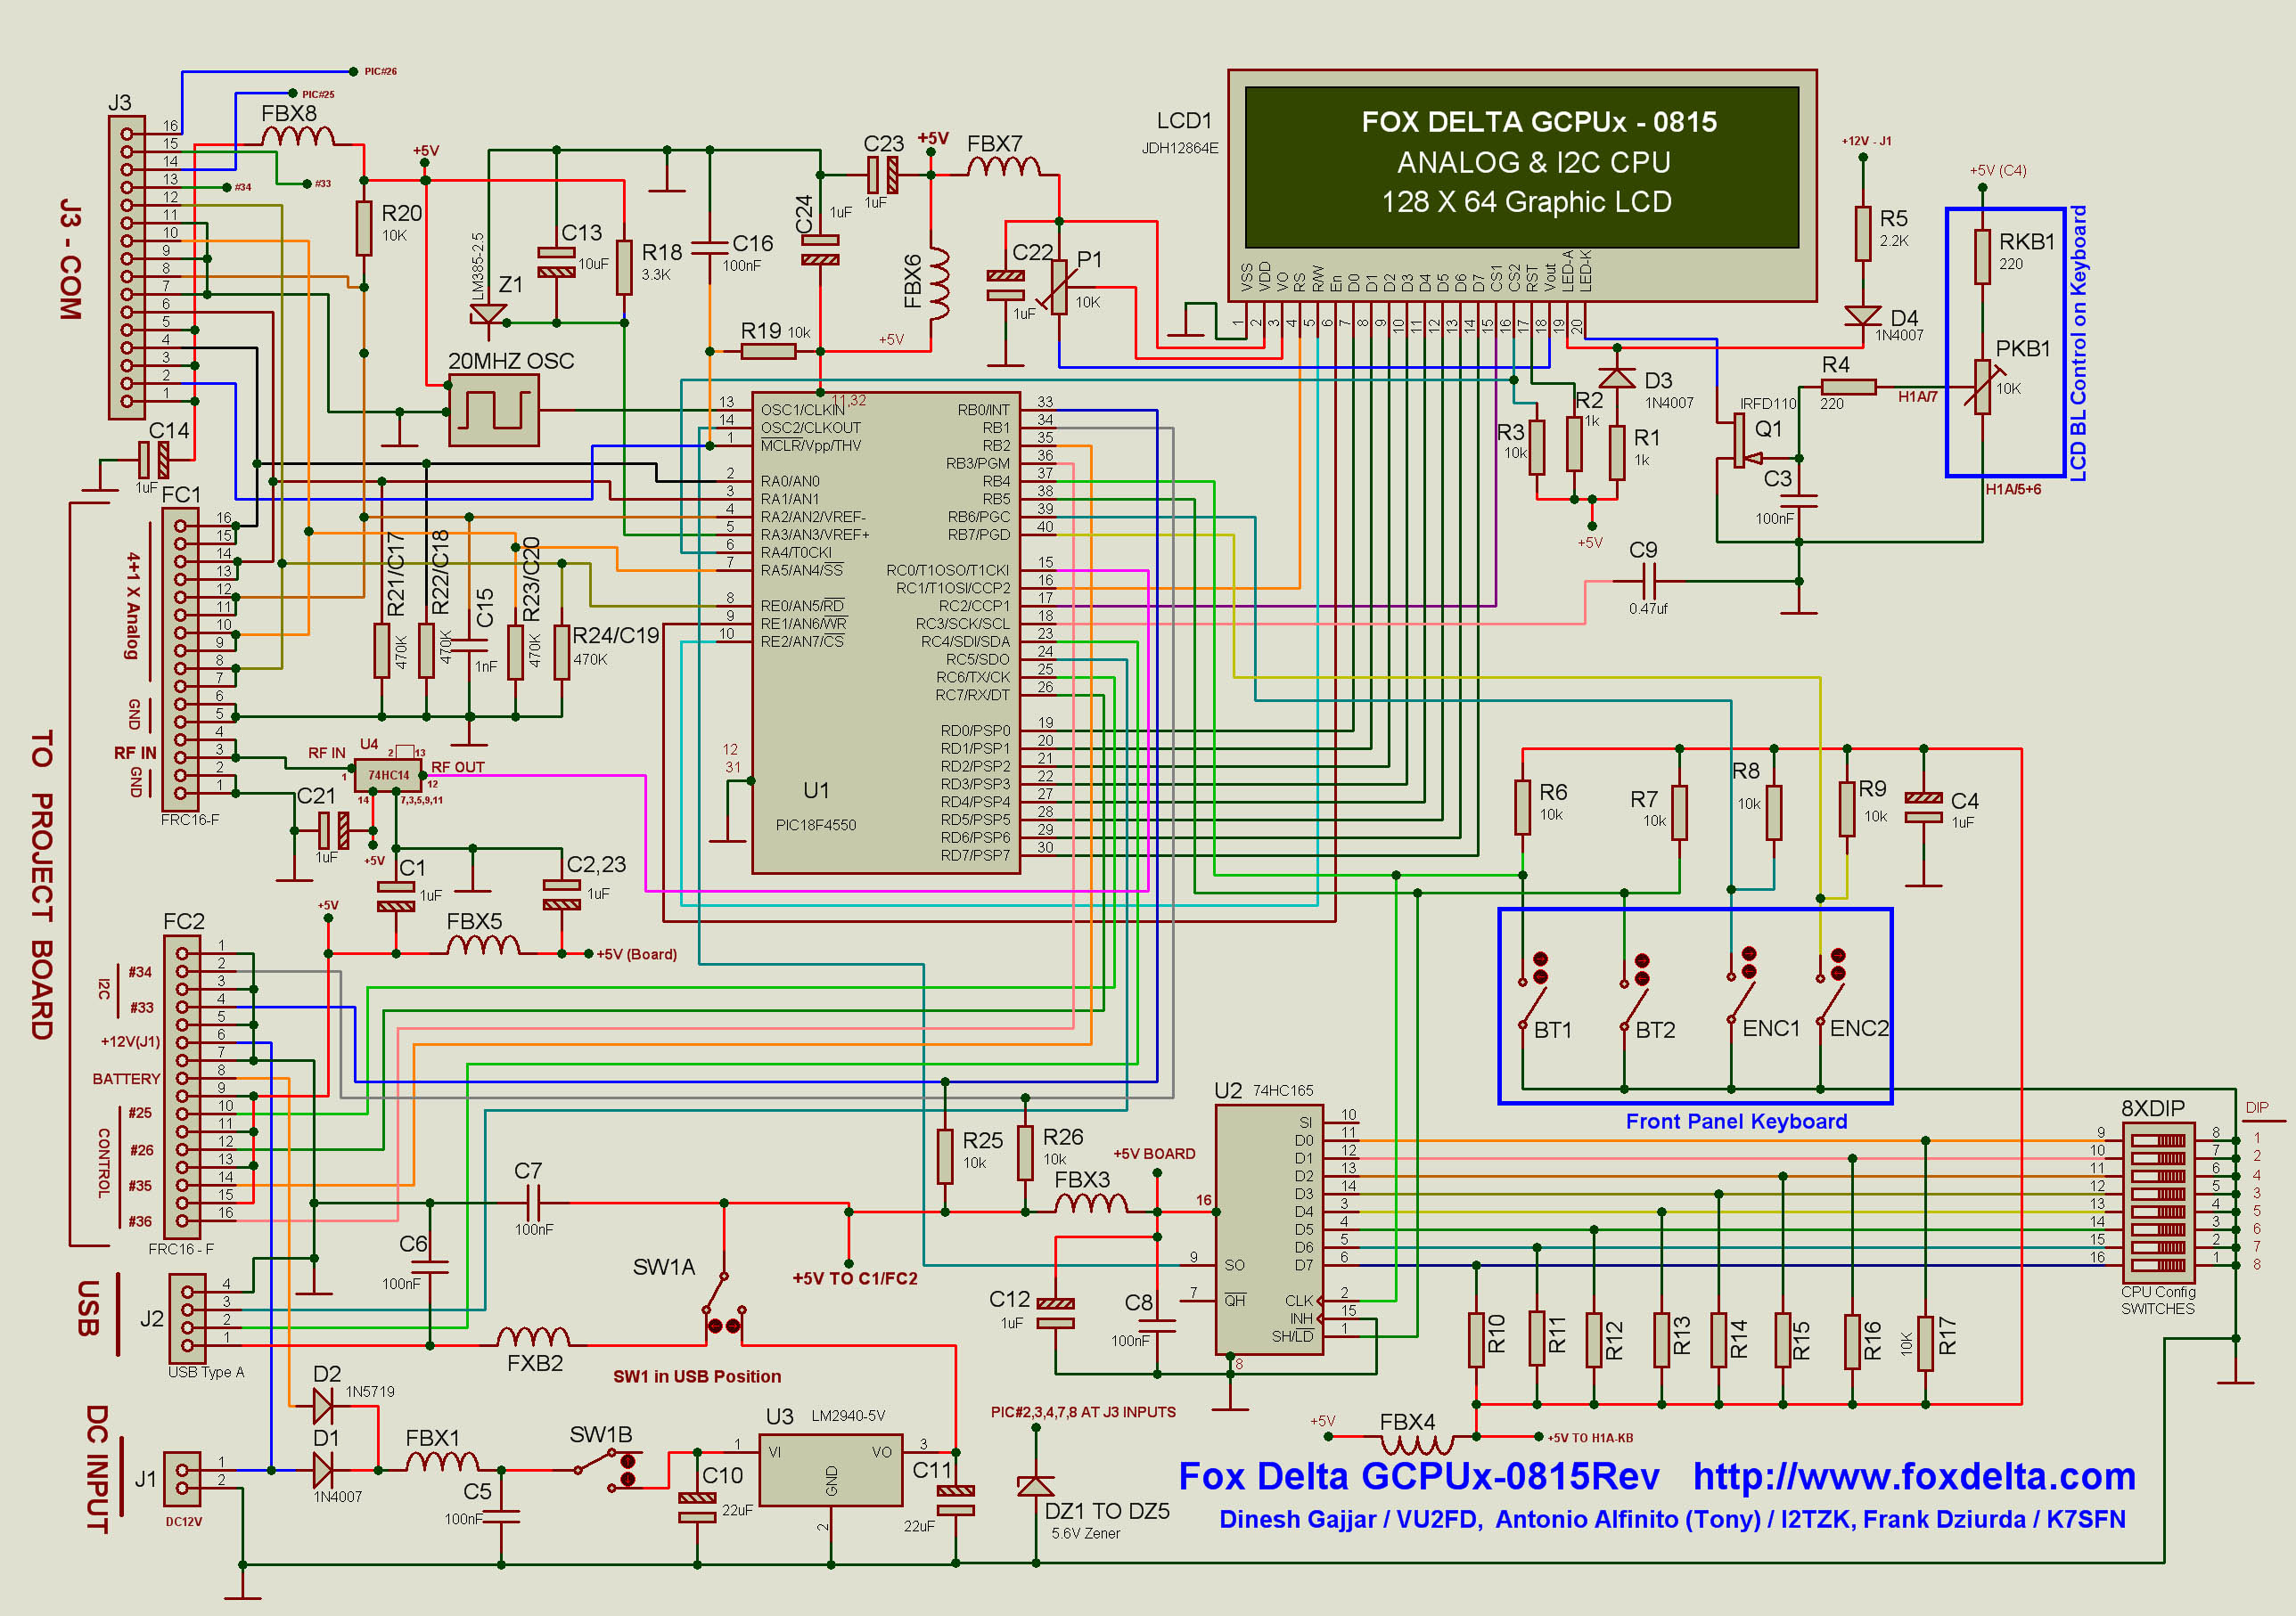
Task: Click the DZ1 5.6V zener symbol
Action: tap(1035, 1486)
